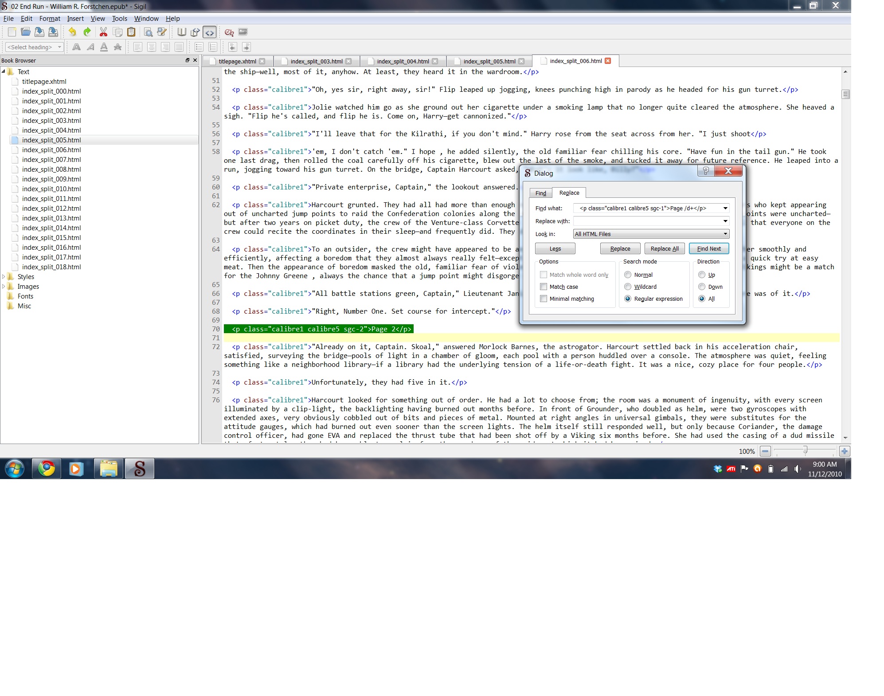Click the Code View toolbar icon
Image resolution: width=884 pixels, height=696 pixels.
pos(209,32)
